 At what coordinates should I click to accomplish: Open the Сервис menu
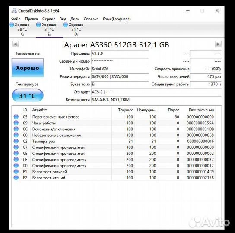click(48, 19)
